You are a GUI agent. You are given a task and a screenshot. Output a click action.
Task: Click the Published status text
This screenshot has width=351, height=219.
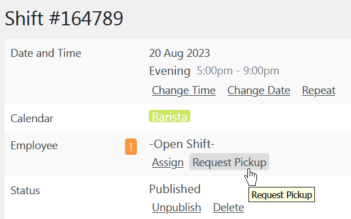pyautogui.click(x=175, y=189)
